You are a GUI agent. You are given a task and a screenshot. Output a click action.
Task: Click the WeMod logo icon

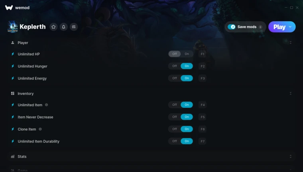(x=9, y=8)
